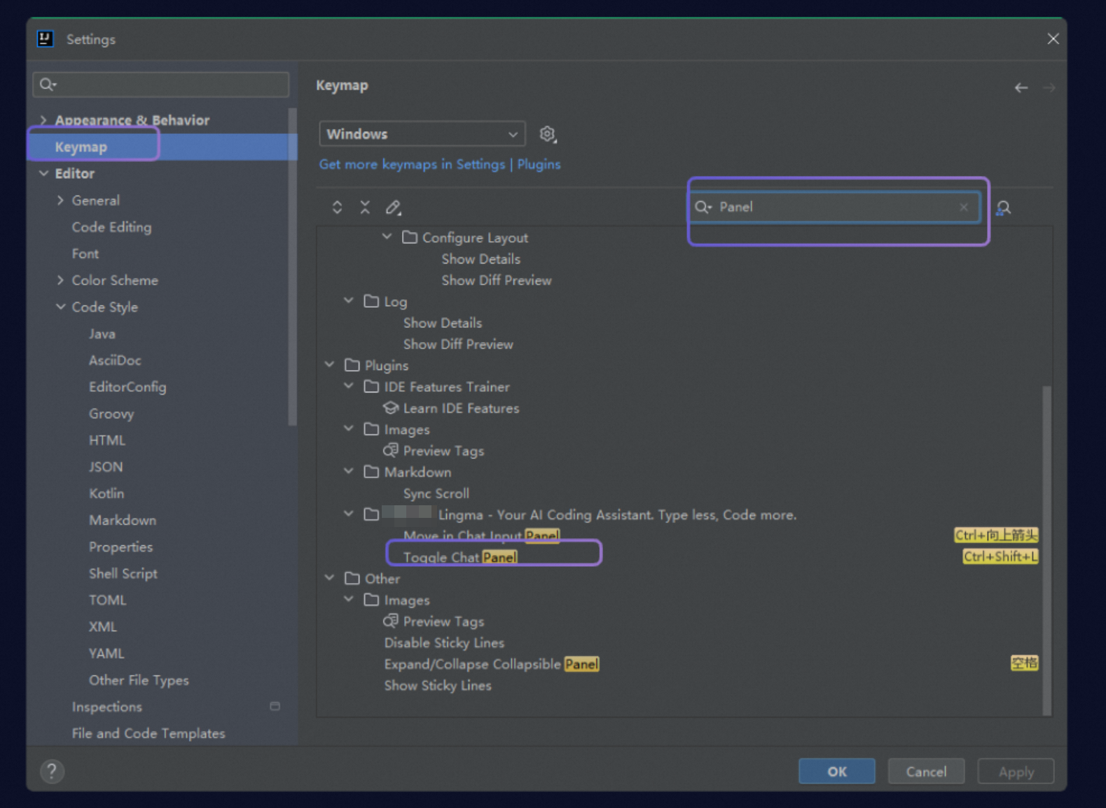Collapse the Other group in keymap
The image size is (1106, 808).
click(x=329, y=578)
